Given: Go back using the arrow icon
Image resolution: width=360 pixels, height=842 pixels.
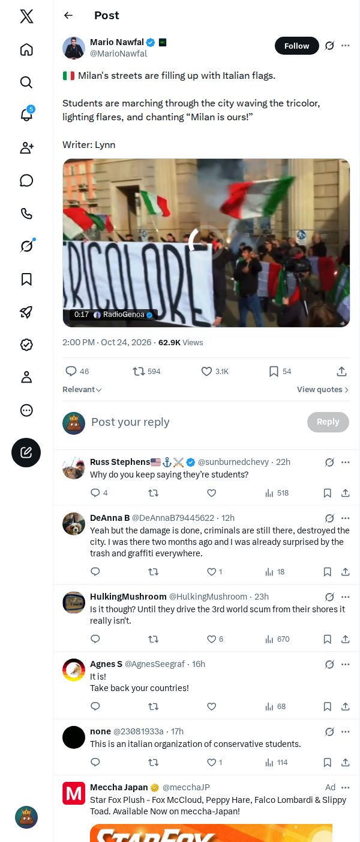Looking at the screenshot, I should click(x=68, y=16).
